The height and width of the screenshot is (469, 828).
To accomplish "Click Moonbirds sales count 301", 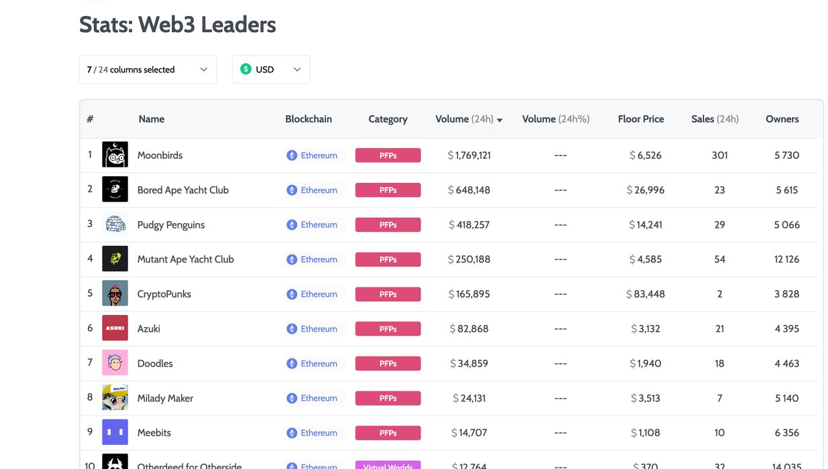I will click(x=719, y=155).
